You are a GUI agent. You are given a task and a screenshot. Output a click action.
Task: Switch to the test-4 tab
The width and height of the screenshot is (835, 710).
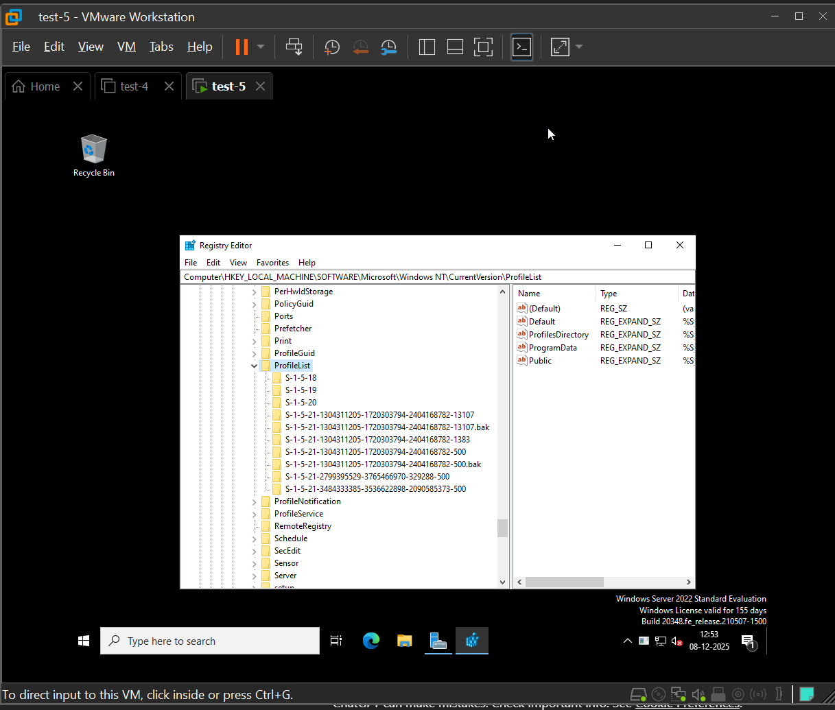[134, 86]
